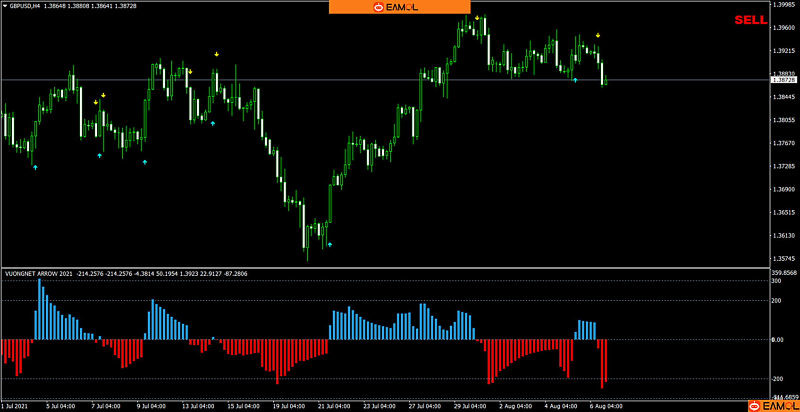Click the 21 Jul 04:00 date label
This screenshot has height=412, width=800.
click(334, 406)
